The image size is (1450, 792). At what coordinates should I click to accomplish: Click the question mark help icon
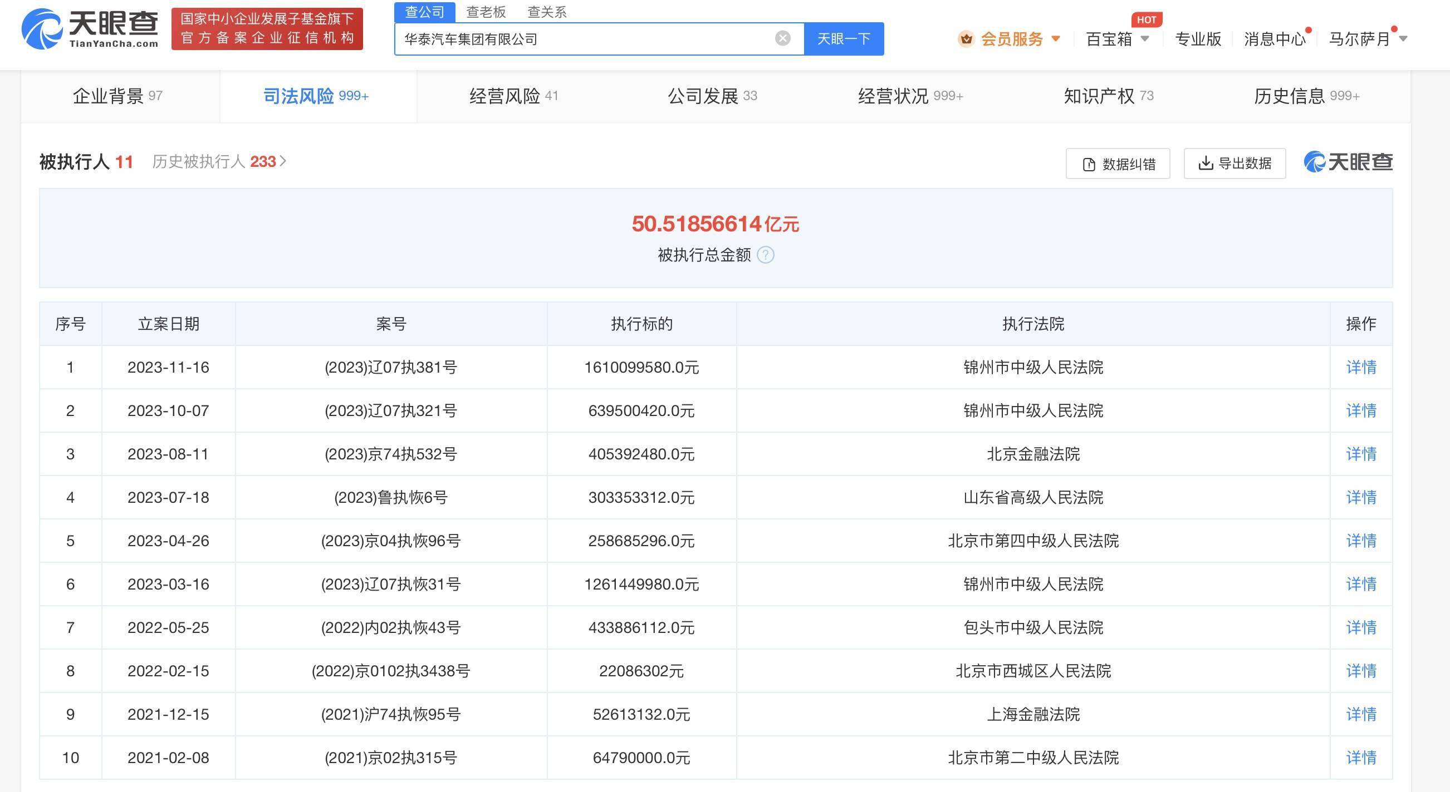tap(766, 255)
